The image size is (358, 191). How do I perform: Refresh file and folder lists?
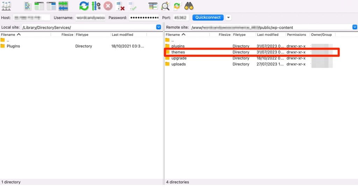coord(84,6)
